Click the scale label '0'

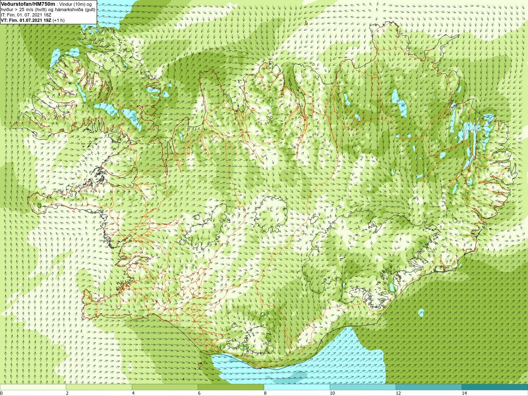(x=1, y=393)
